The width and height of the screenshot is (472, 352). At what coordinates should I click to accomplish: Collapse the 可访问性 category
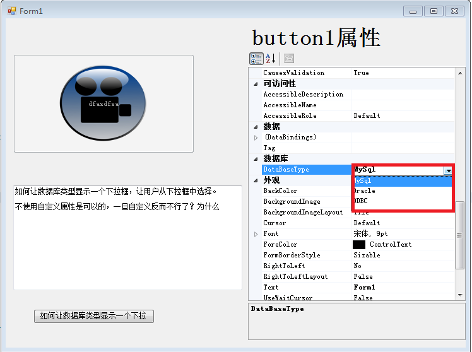click(256, 84)
